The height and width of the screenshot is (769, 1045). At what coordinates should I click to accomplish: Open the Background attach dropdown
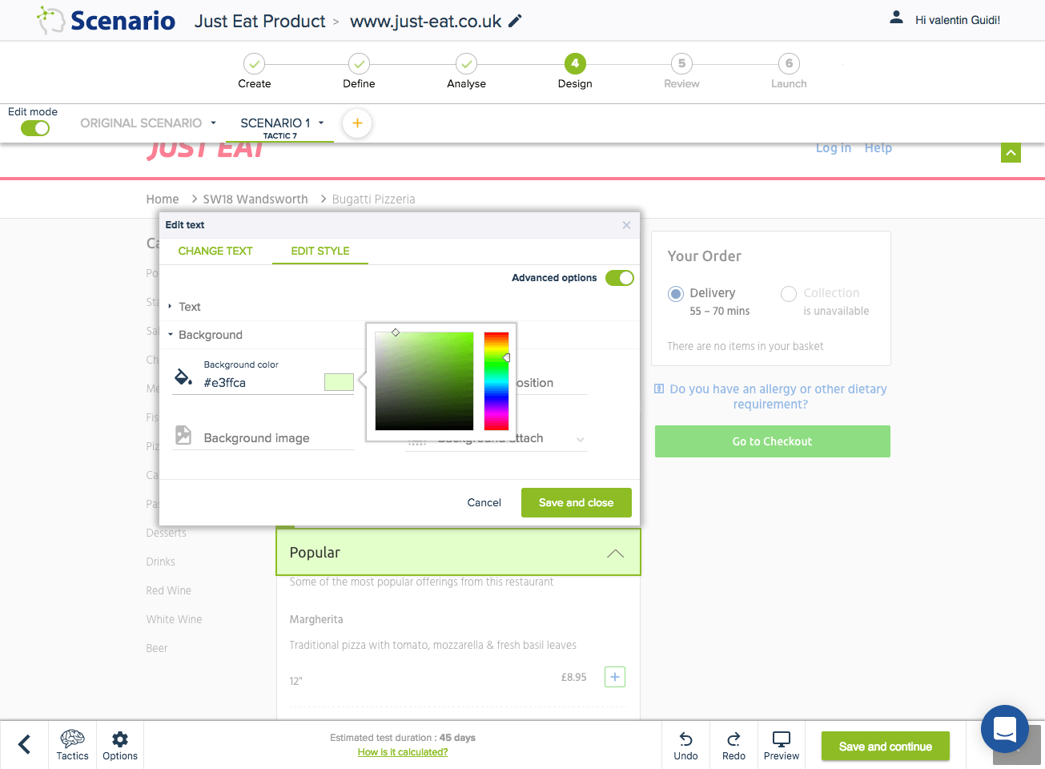(x=581, y=439)
